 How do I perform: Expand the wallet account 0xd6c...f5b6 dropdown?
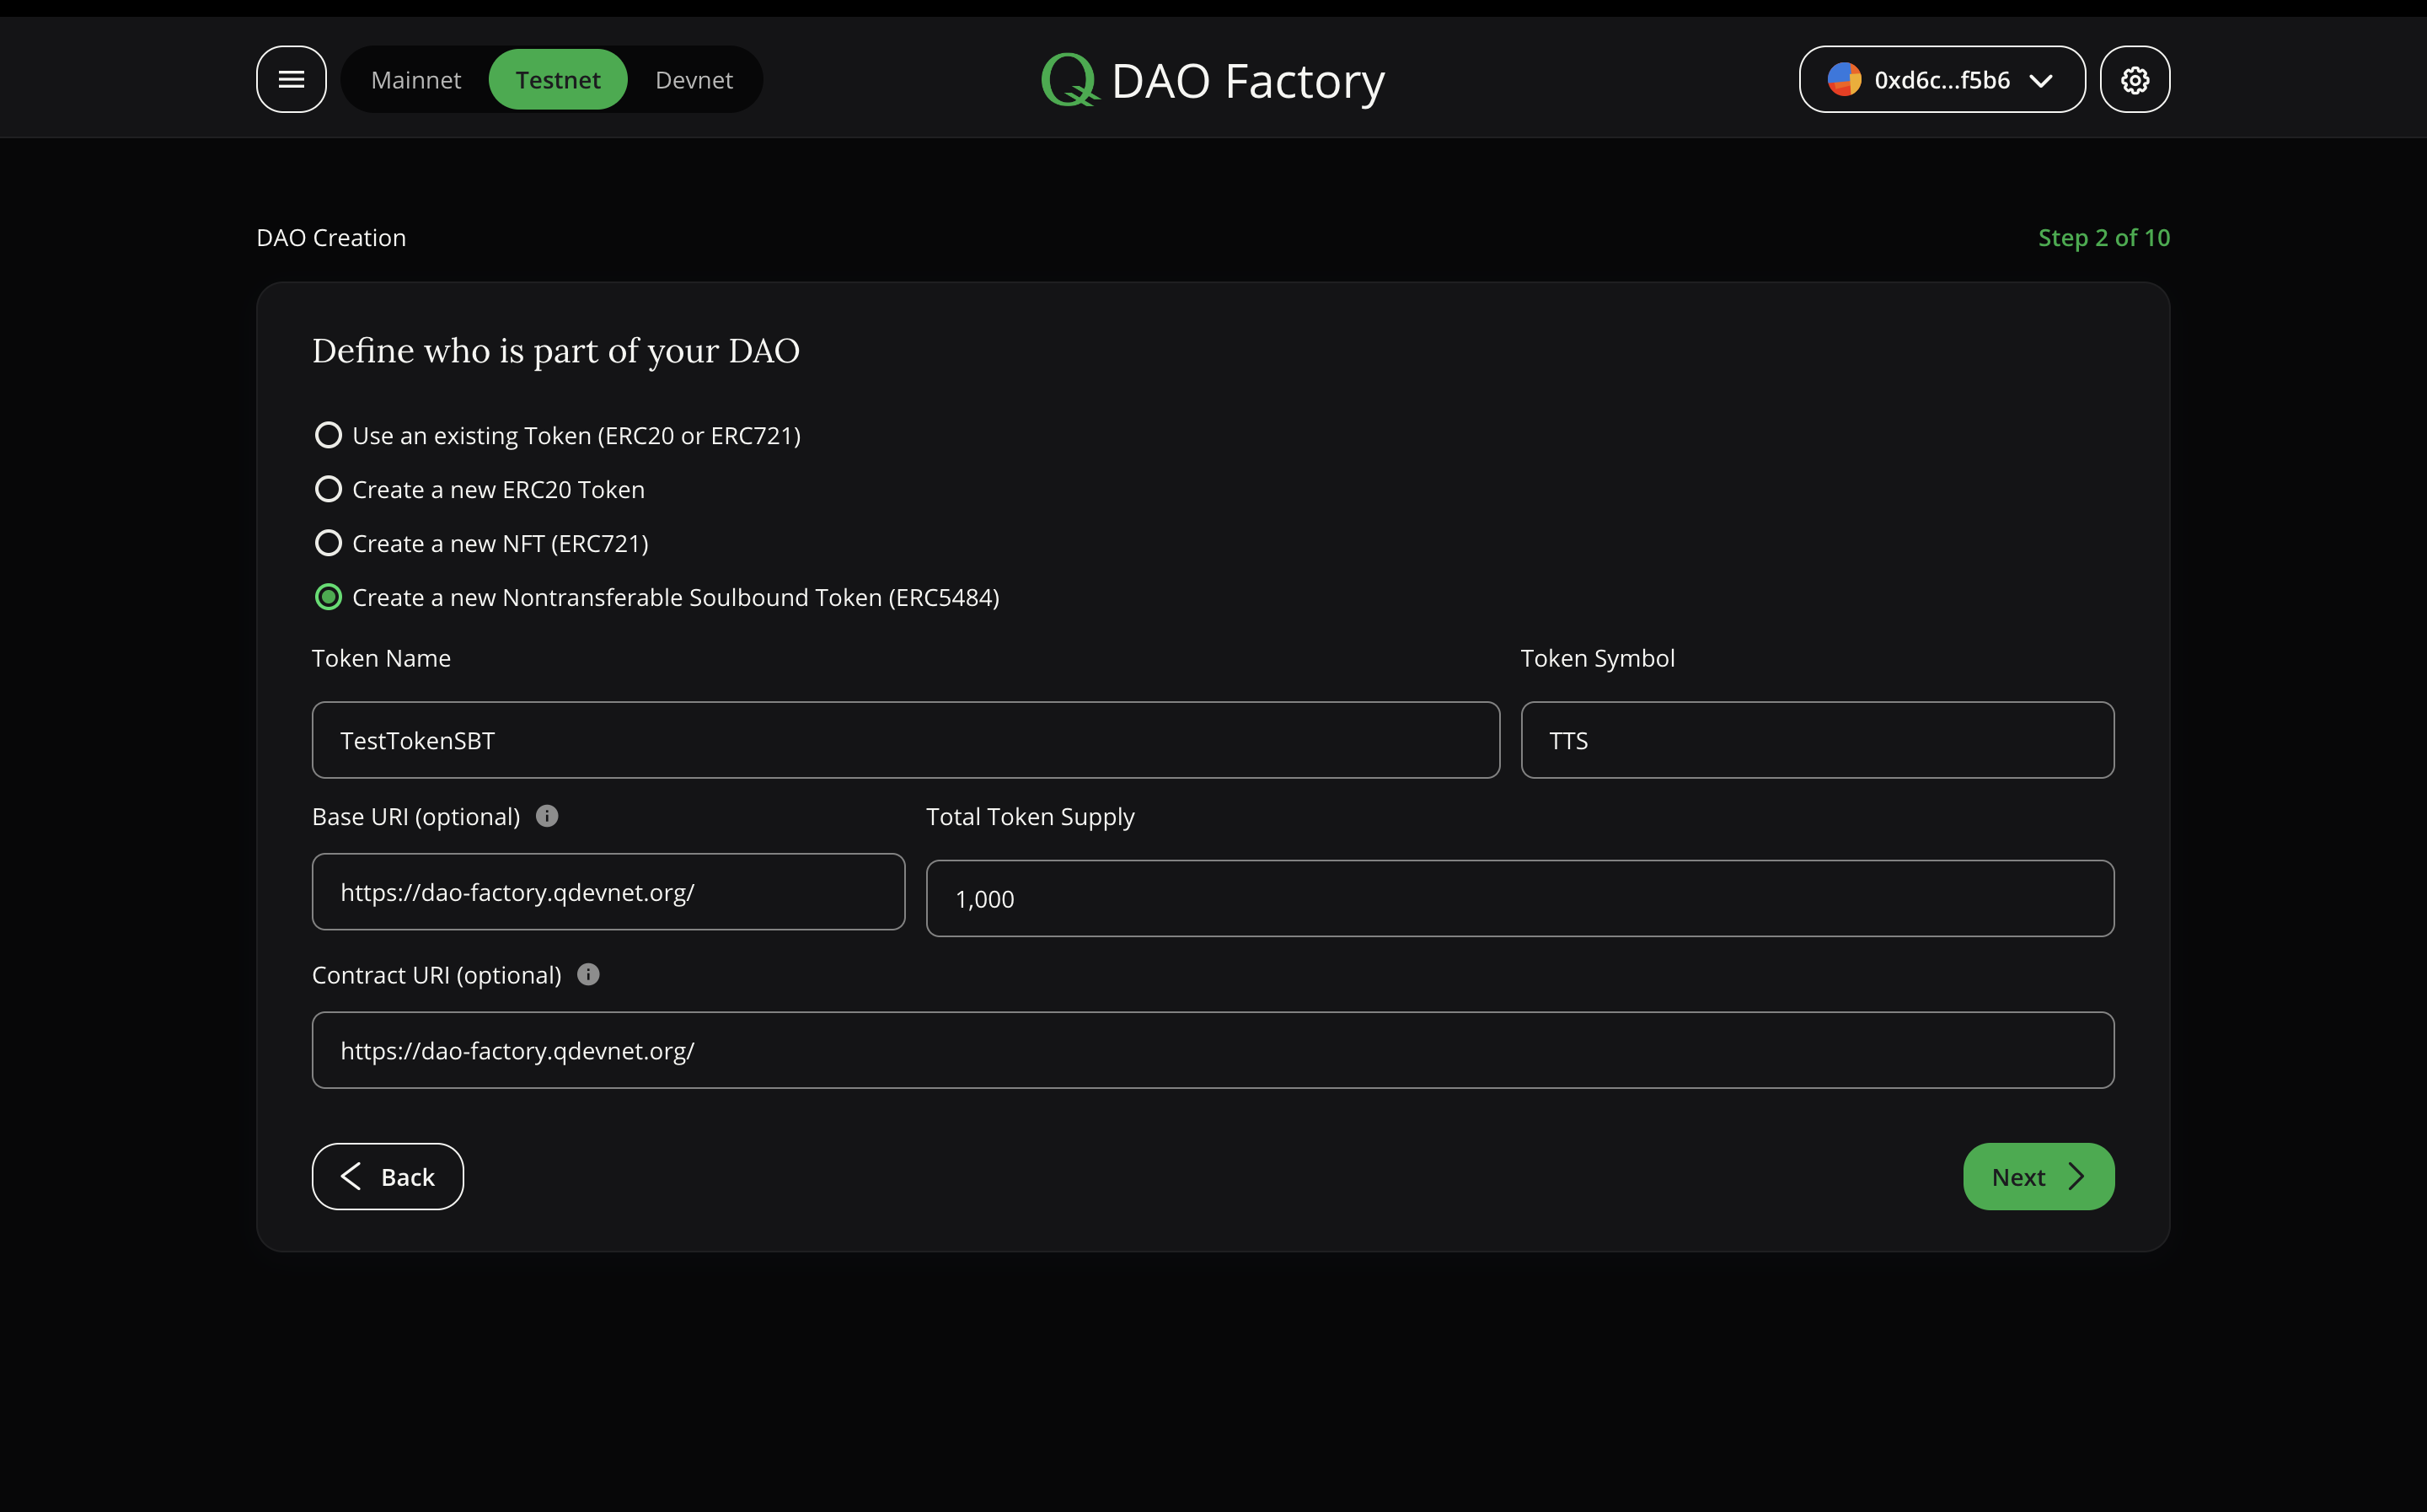tap(2042, 80)
